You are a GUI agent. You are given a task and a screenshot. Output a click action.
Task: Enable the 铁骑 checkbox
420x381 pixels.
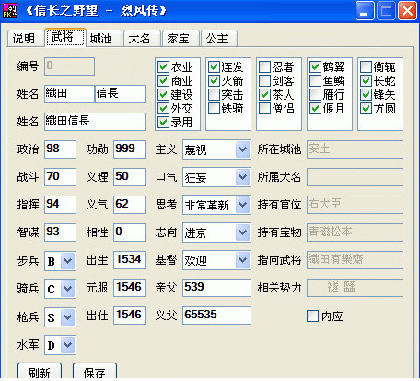coord(214,108)
